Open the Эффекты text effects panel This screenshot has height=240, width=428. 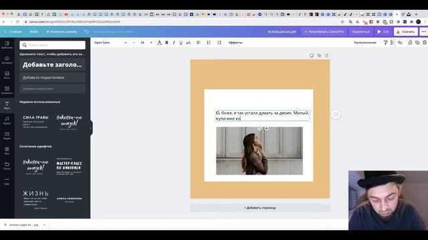coord(235,43)
